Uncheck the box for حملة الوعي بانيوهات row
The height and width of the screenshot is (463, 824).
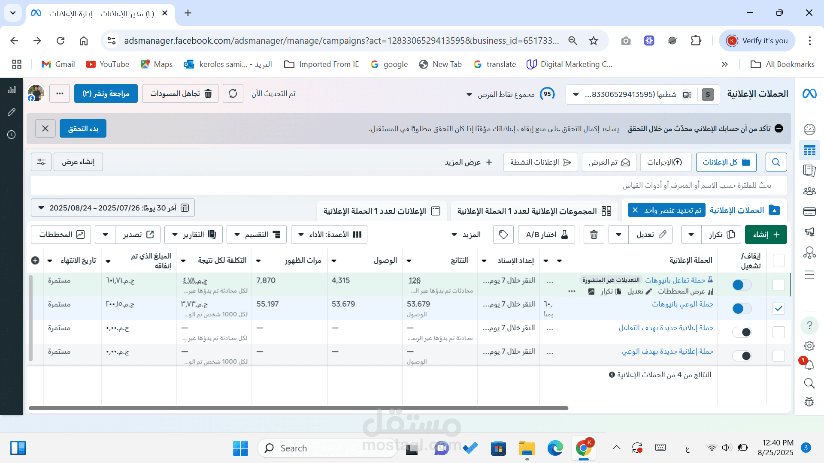[x=779, y=308]
